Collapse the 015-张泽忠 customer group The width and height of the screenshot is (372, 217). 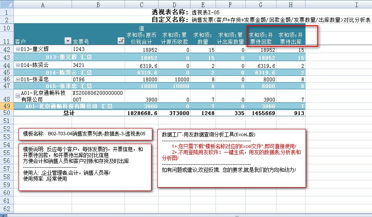tap(17, 80)
